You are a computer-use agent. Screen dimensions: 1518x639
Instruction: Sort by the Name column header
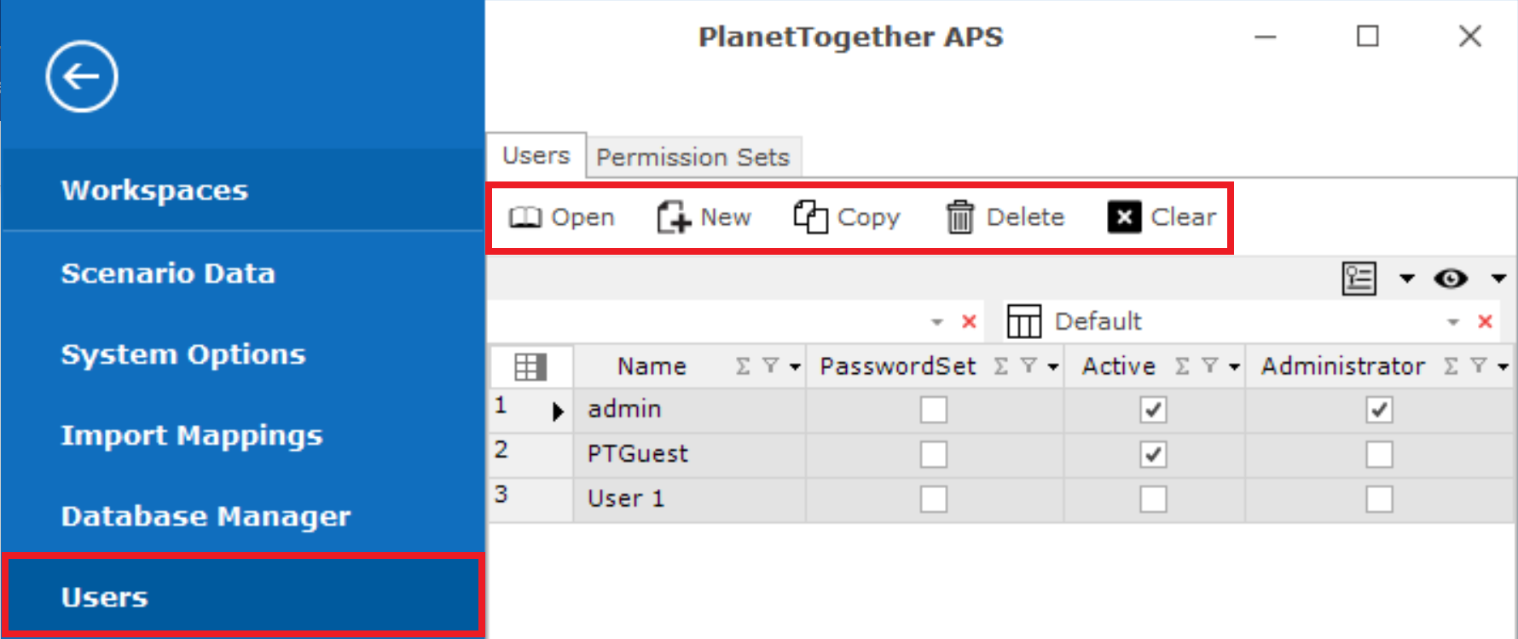(652, 366)
